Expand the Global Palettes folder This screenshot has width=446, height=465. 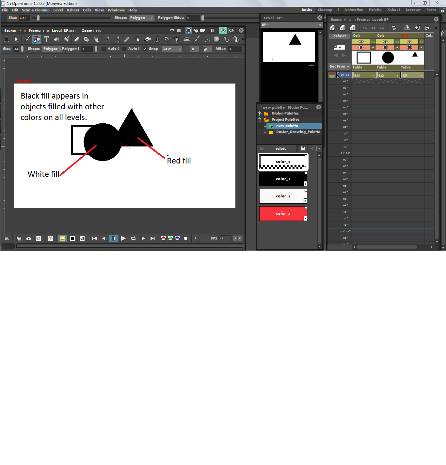pos(260,113)
